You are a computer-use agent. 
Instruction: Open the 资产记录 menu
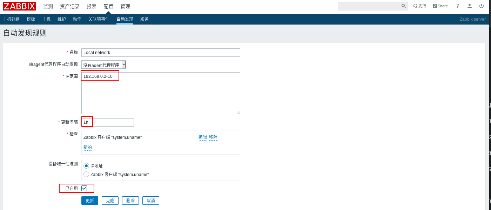click(70, 6)
